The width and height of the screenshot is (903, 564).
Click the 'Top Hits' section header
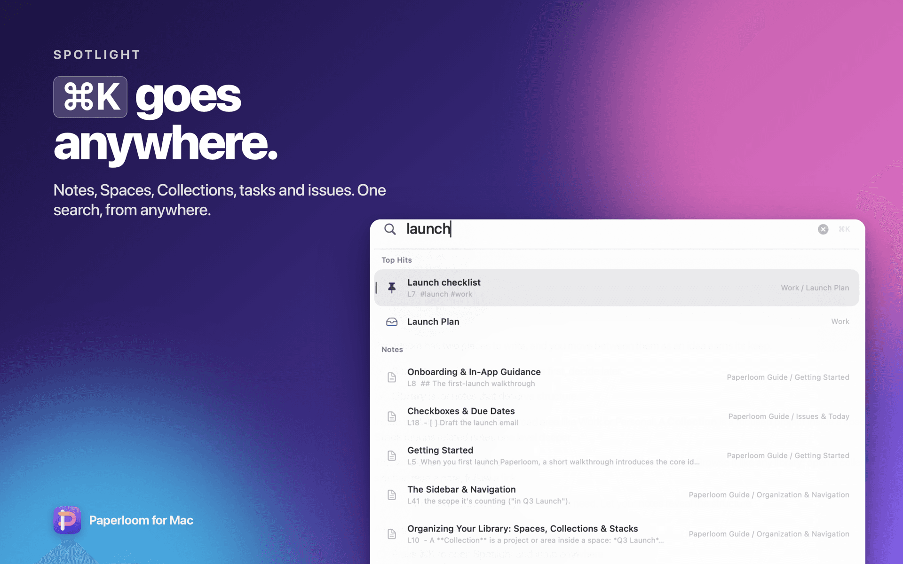396,260
